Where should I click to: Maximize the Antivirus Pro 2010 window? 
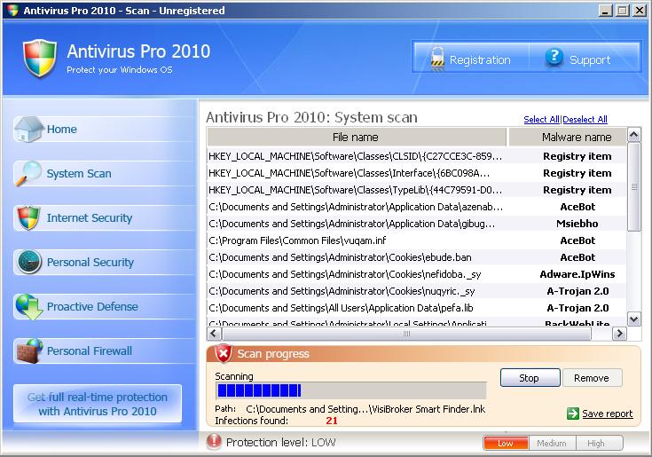tap(622, 11)
